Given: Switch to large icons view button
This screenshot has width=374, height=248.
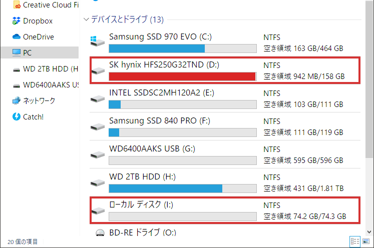Looking at the screenshot, I should 366,241.
